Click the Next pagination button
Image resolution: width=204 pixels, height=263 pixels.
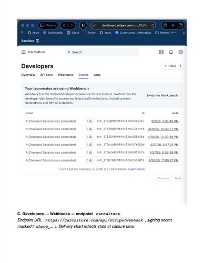coord(178,178)
